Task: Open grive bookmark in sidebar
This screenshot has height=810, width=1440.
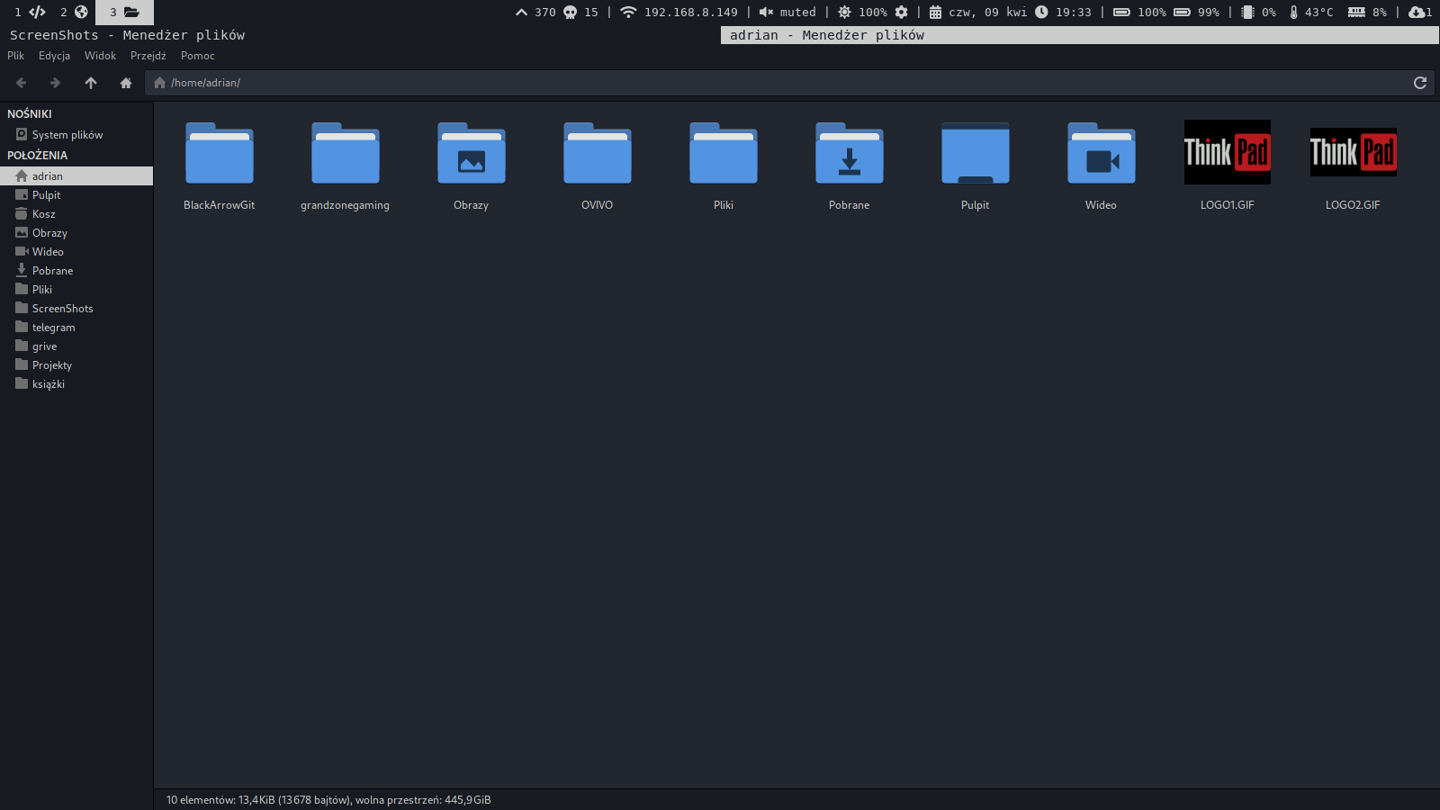Action: [x=76, y=346]
